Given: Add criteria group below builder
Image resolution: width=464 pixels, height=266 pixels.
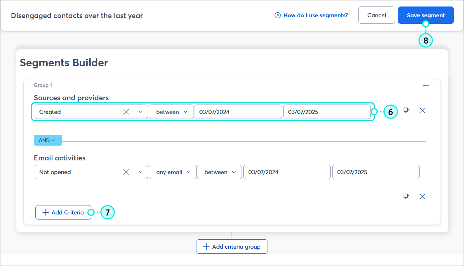Looking at the screenshot, I should [x=232, y=247].
